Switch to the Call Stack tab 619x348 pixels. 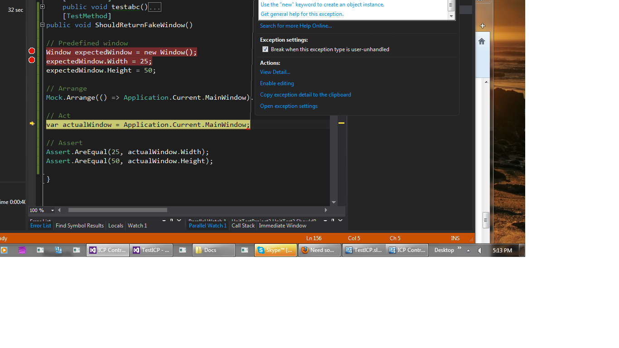click(243, 226)
